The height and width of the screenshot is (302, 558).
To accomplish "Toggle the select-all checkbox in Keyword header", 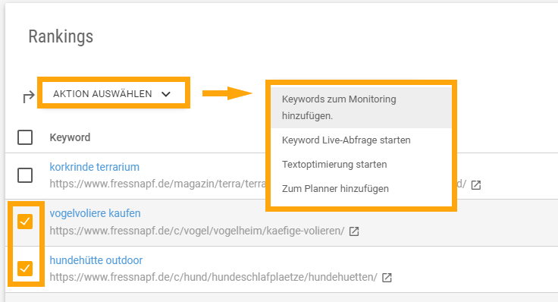I will (25, 137).
